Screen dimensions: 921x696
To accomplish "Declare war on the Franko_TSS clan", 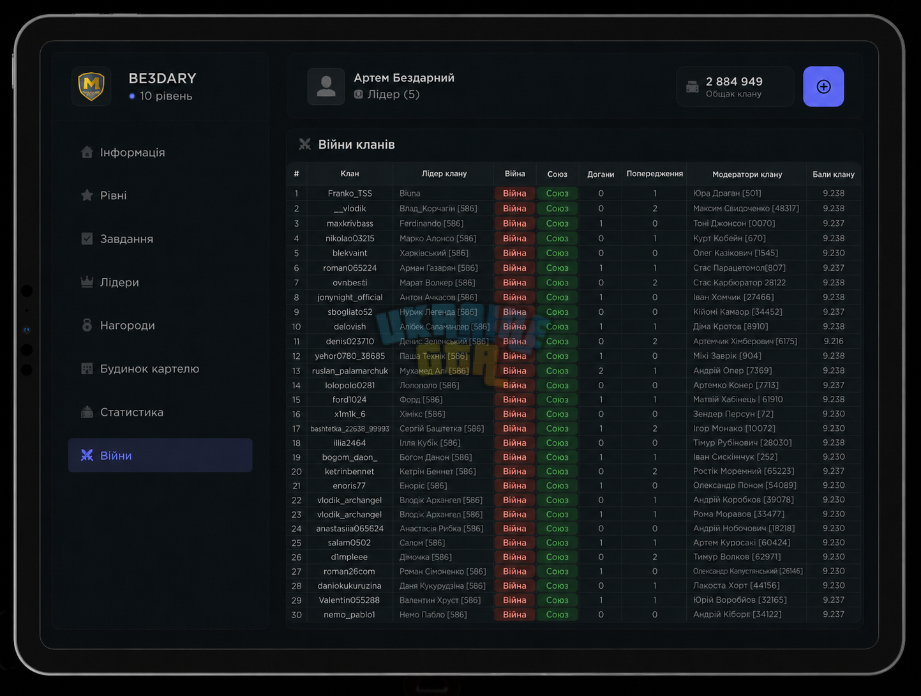I will [514, 193].
